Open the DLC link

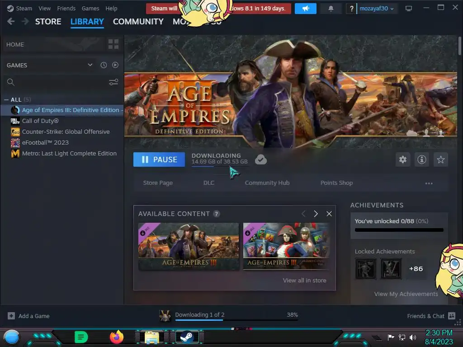click(x=209, y=183)
